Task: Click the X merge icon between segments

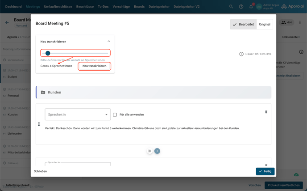Action: 149,151
